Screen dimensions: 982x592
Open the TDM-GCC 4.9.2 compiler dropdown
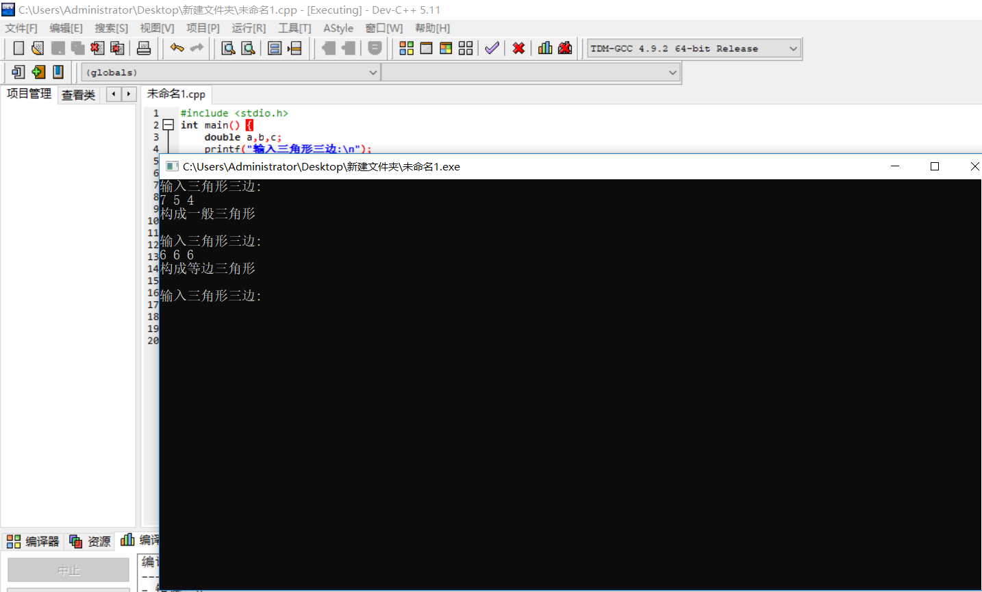click(x=694, y=49)
